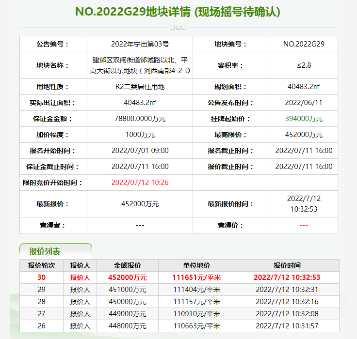
Task: Select round number 26 in the quote list
Action: point(41,325)
